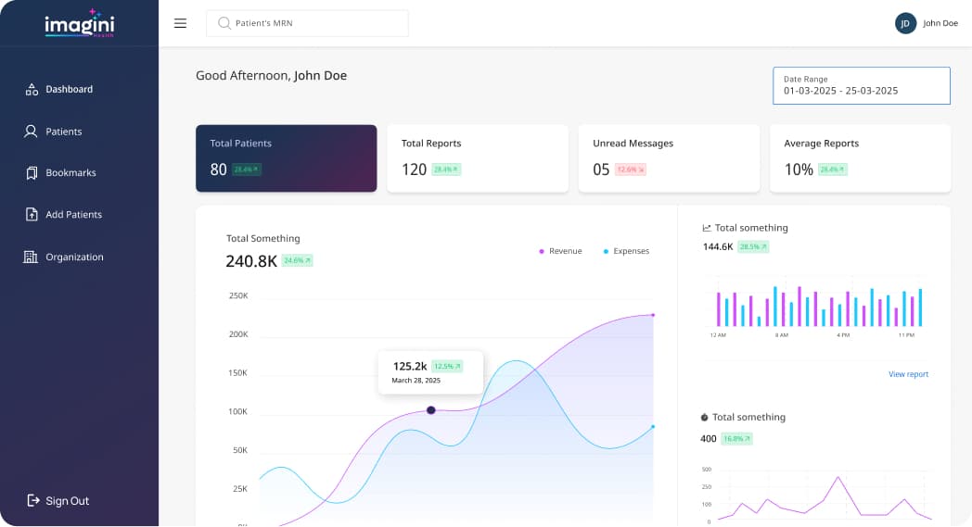
Task: Click the Add Patients file icon
Action: point(31,215)
